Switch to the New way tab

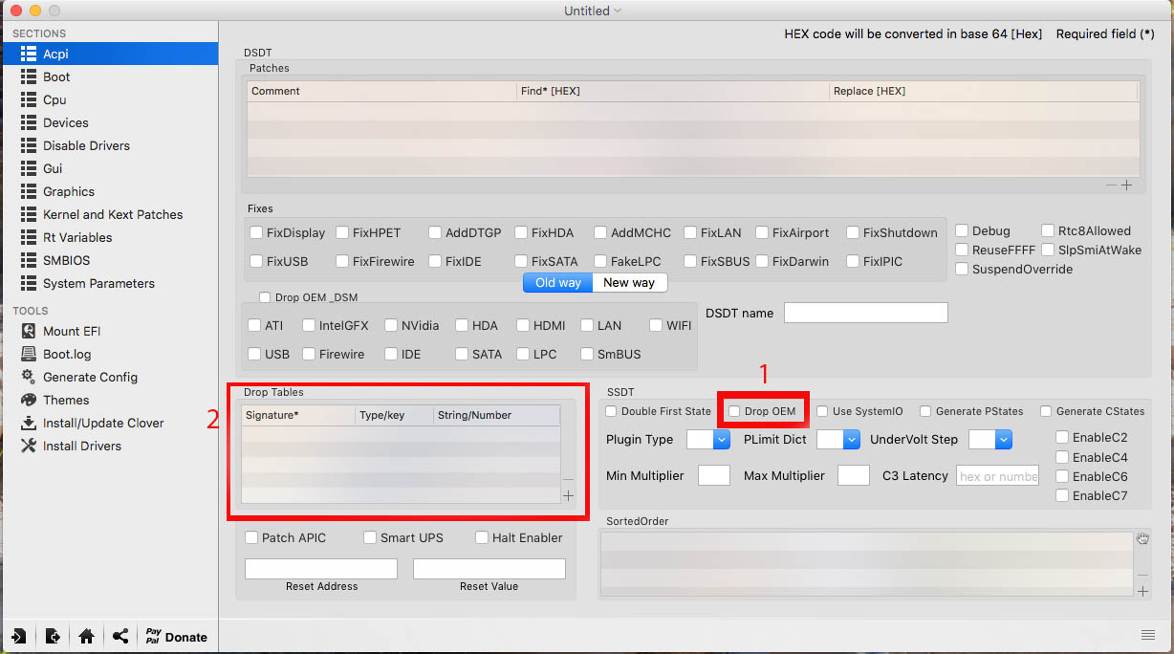629,283
